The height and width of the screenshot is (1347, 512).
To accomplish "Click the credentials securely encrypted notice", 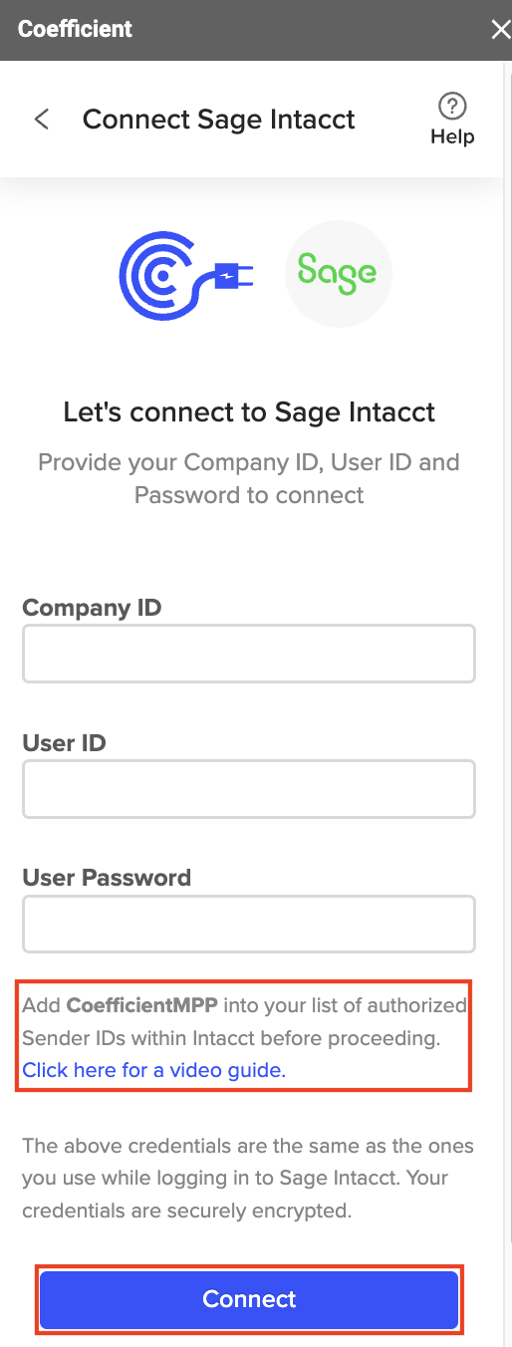I will pos(248,1178).
